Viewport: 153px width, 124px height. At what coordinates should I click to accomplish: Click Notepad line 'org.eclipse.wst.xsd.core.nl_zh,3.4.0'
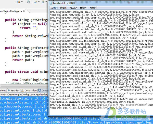coord(101,76)
